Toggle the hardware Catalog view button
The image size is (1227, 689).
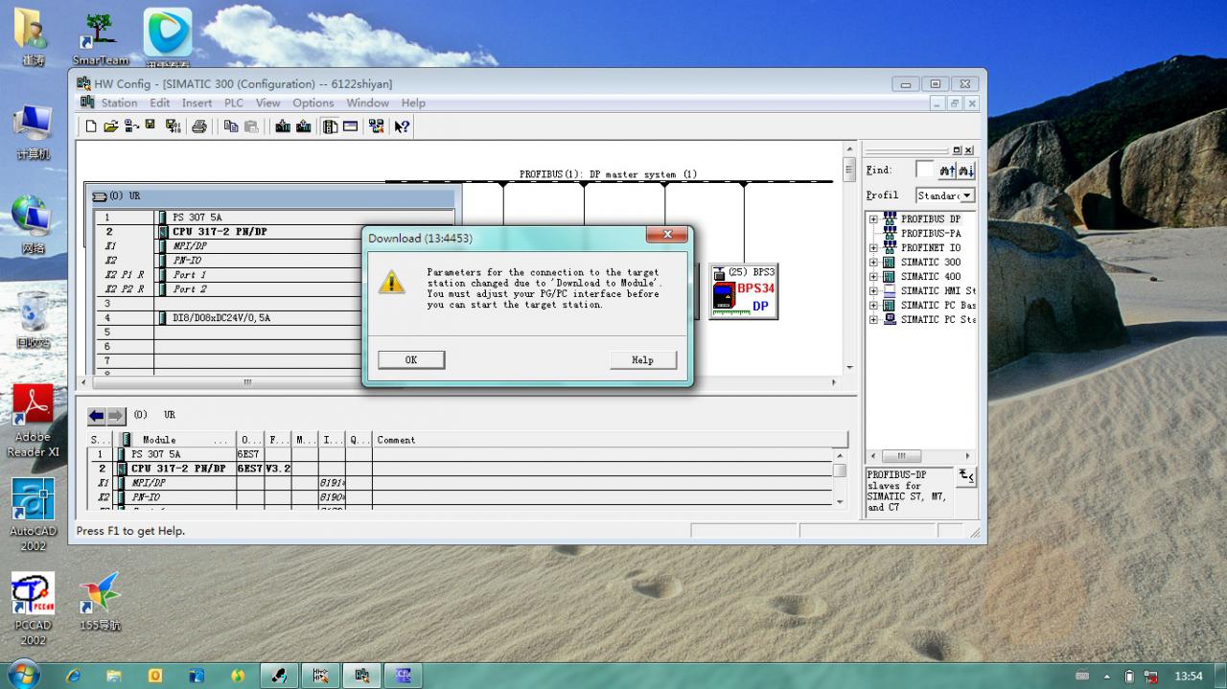330,126
